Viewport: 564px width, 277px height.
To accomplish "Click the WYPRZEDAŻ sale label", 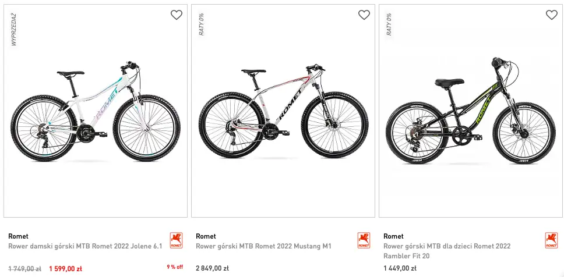I will click(x=13, y=30).
